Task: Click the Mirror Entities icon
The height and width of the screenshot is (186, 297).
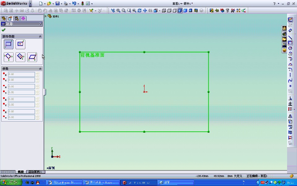Action: point(290,116)
